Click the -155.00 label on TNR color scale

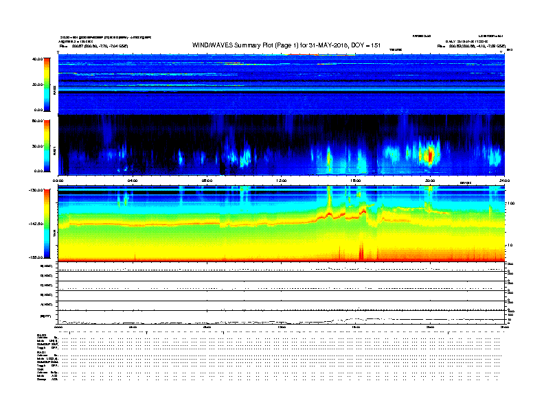click(36, 257)
